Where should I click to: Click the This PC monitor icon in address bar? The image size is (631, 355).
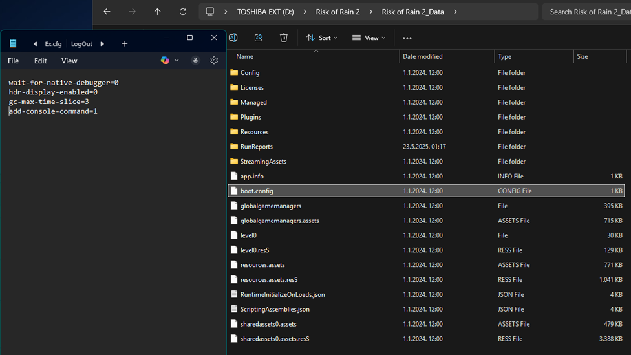(x=209, y=12)
